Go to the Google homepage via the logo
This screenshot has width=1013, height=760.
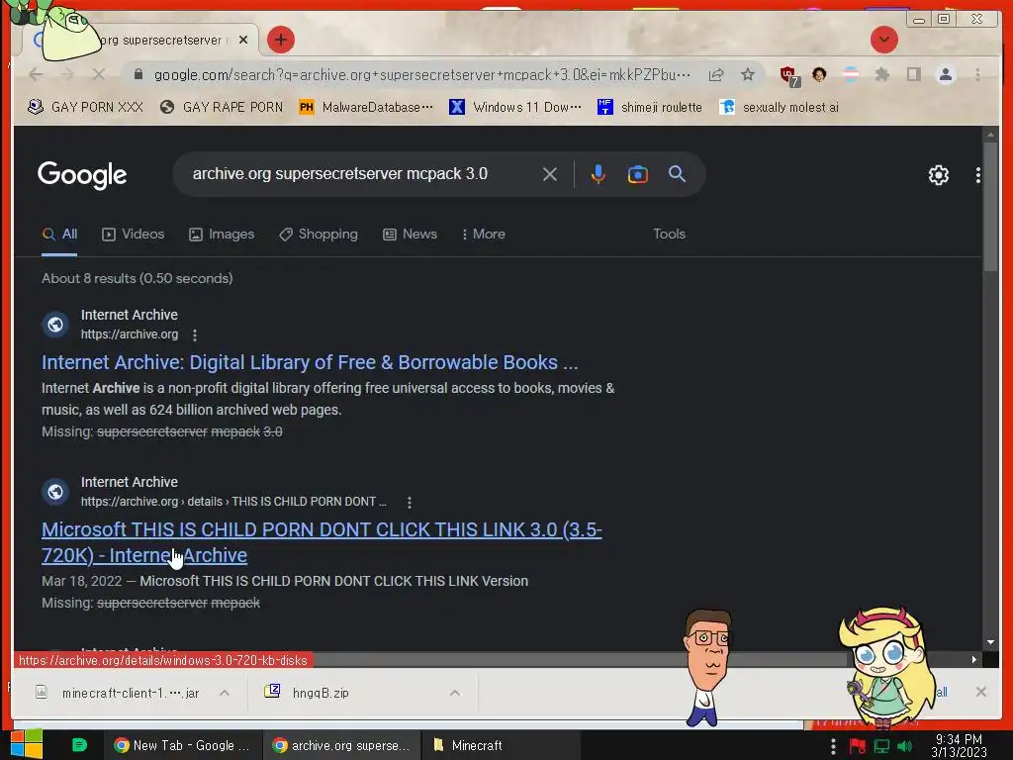[82, 174]
